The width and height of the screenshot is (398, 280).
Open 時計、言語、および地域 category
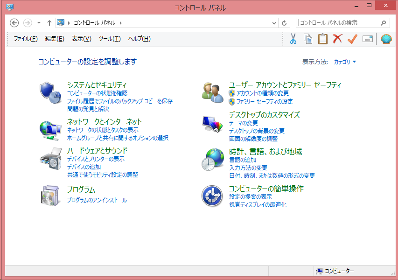pos(266,152)
